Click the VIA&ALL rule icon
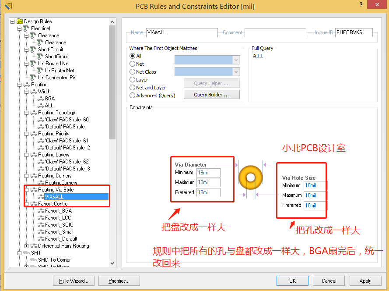389x291 pixels. (x=41, y=197)
